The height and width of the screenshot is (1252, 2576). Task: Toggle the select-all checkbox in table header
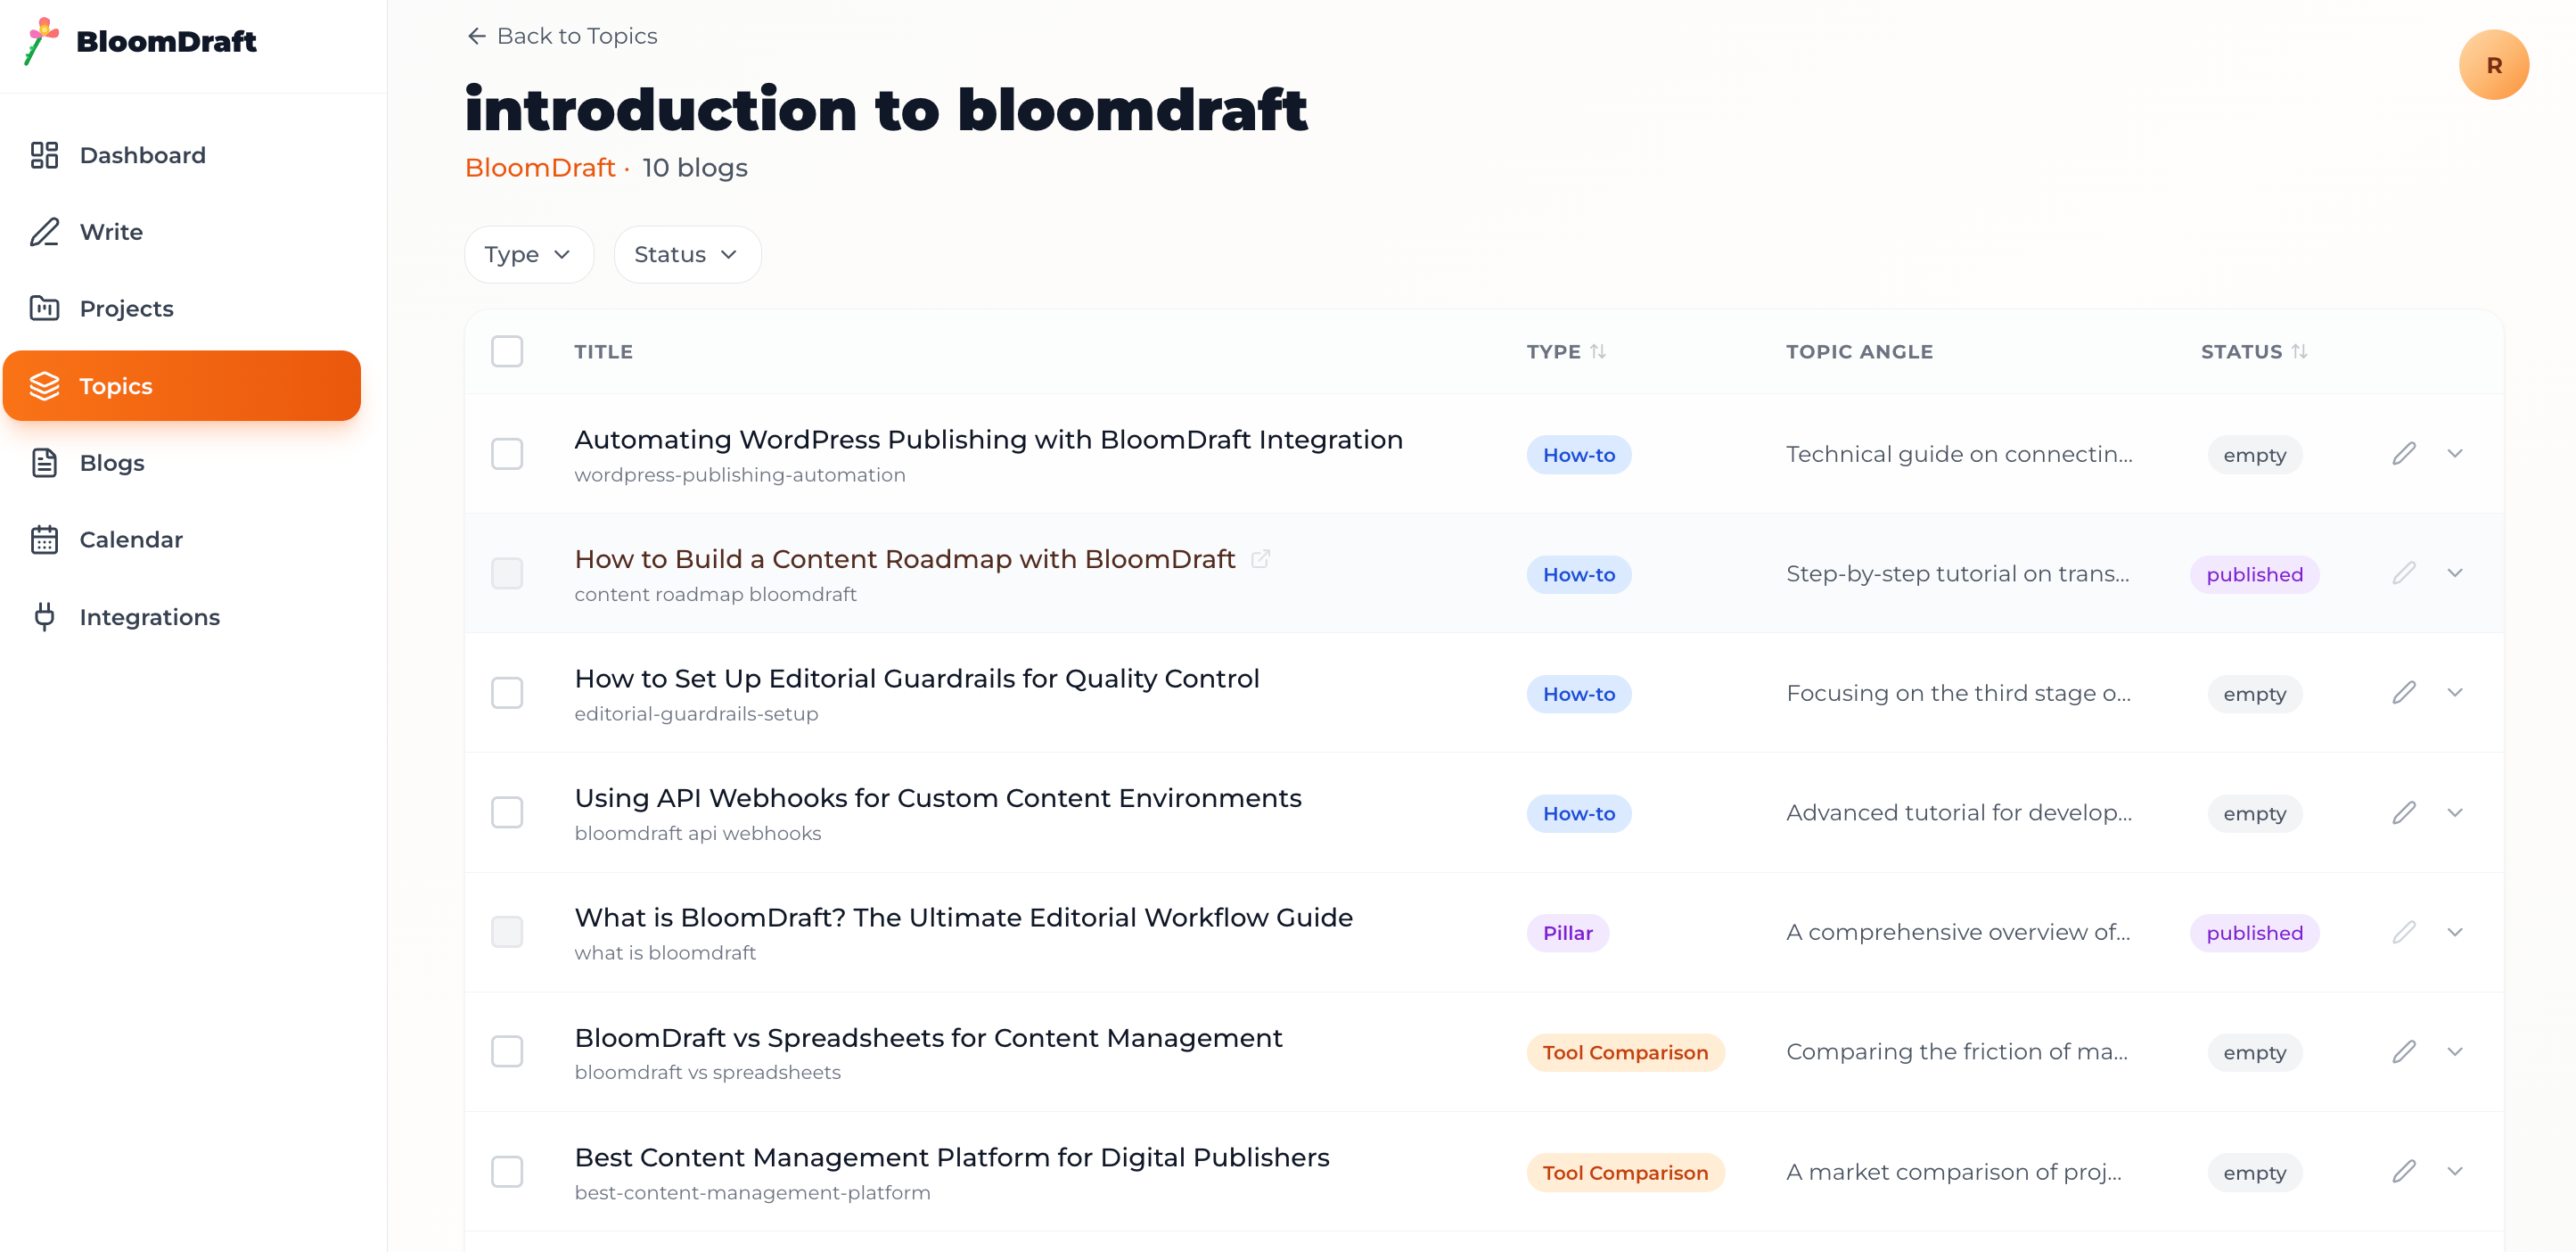[x=507, y=352]
